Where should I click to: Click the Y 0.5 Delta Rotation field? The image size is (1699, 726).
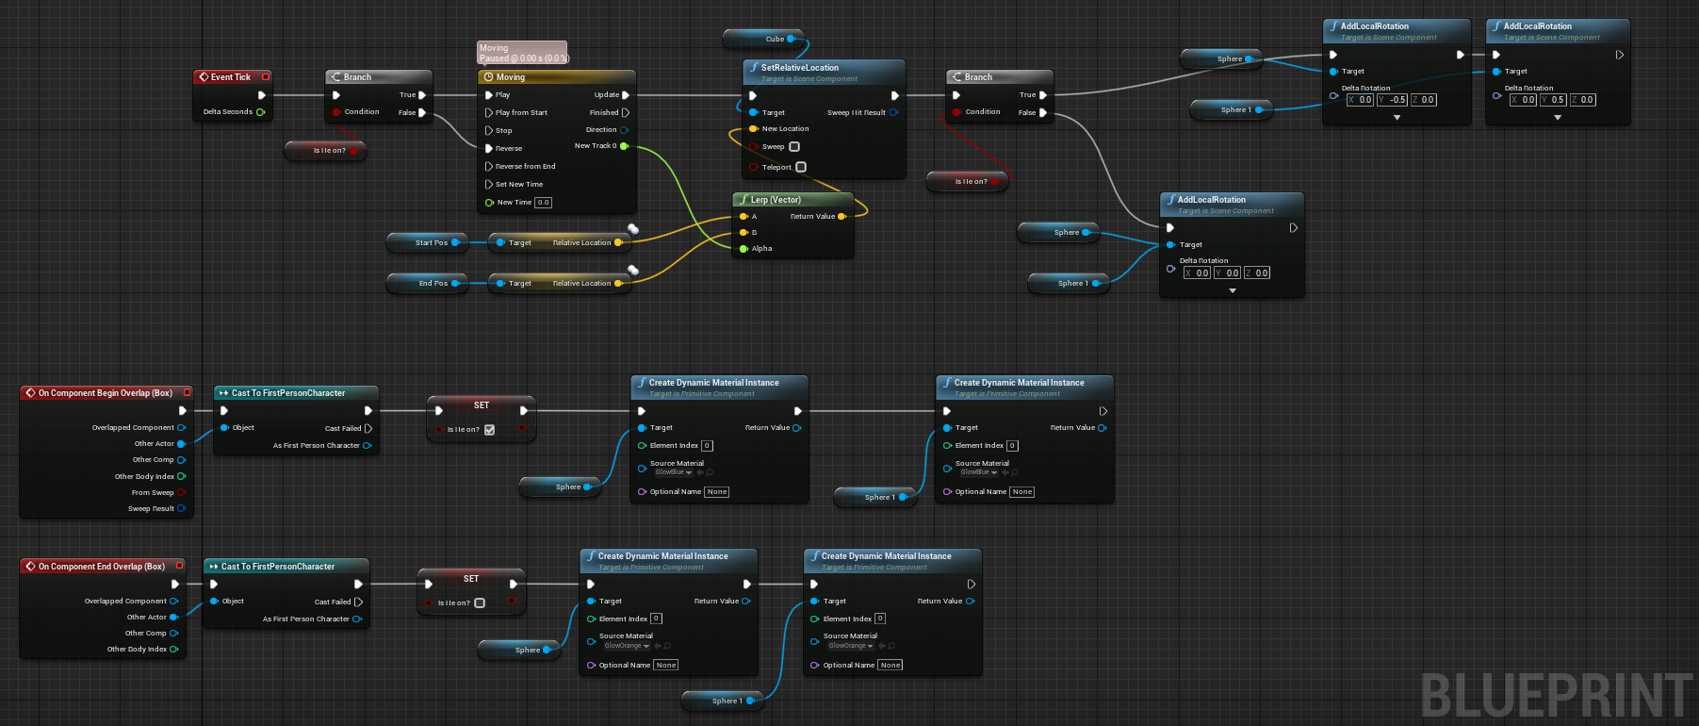click(1554, 100)
